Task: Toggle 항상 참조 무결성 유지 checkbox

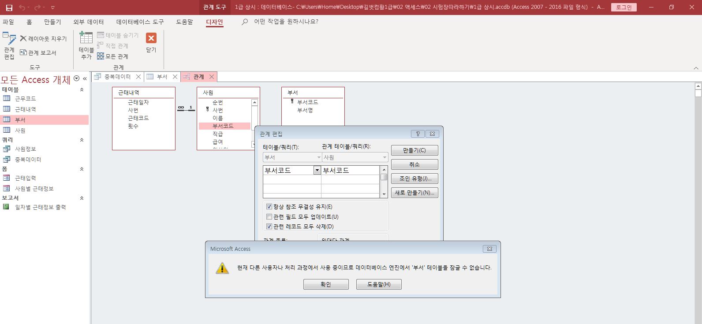Action: (x=269, y=207)
